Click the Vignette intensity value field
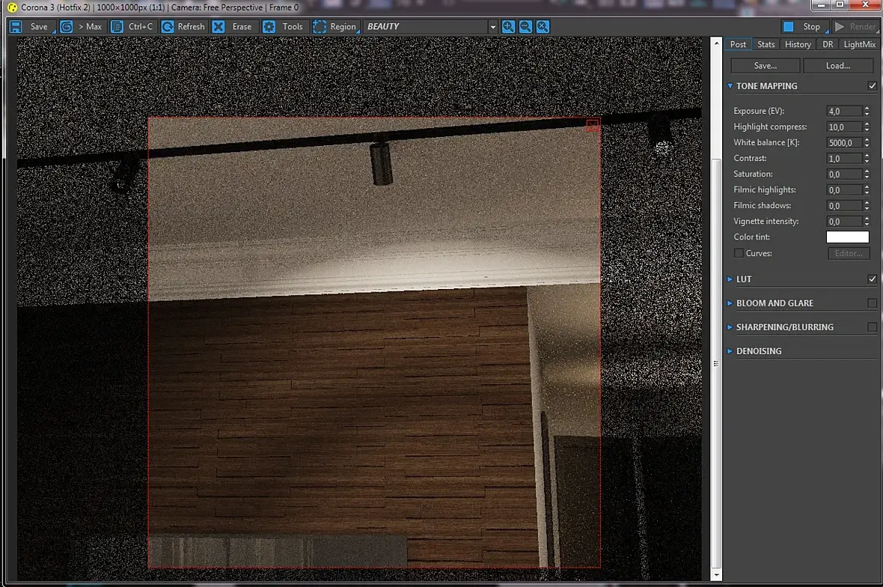 pos(844,222)
